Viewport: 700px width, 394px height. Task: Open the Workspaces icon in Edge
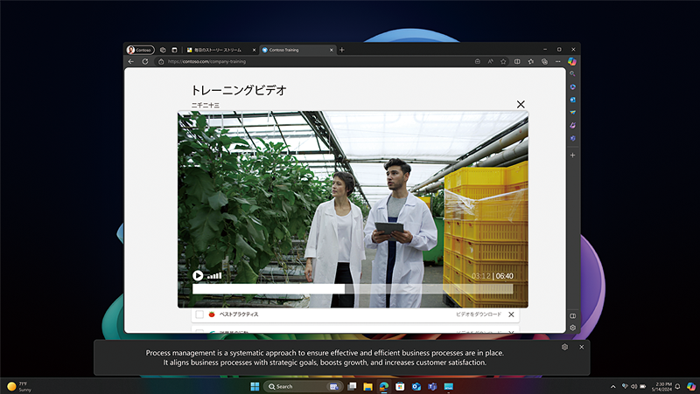point(163,50)
